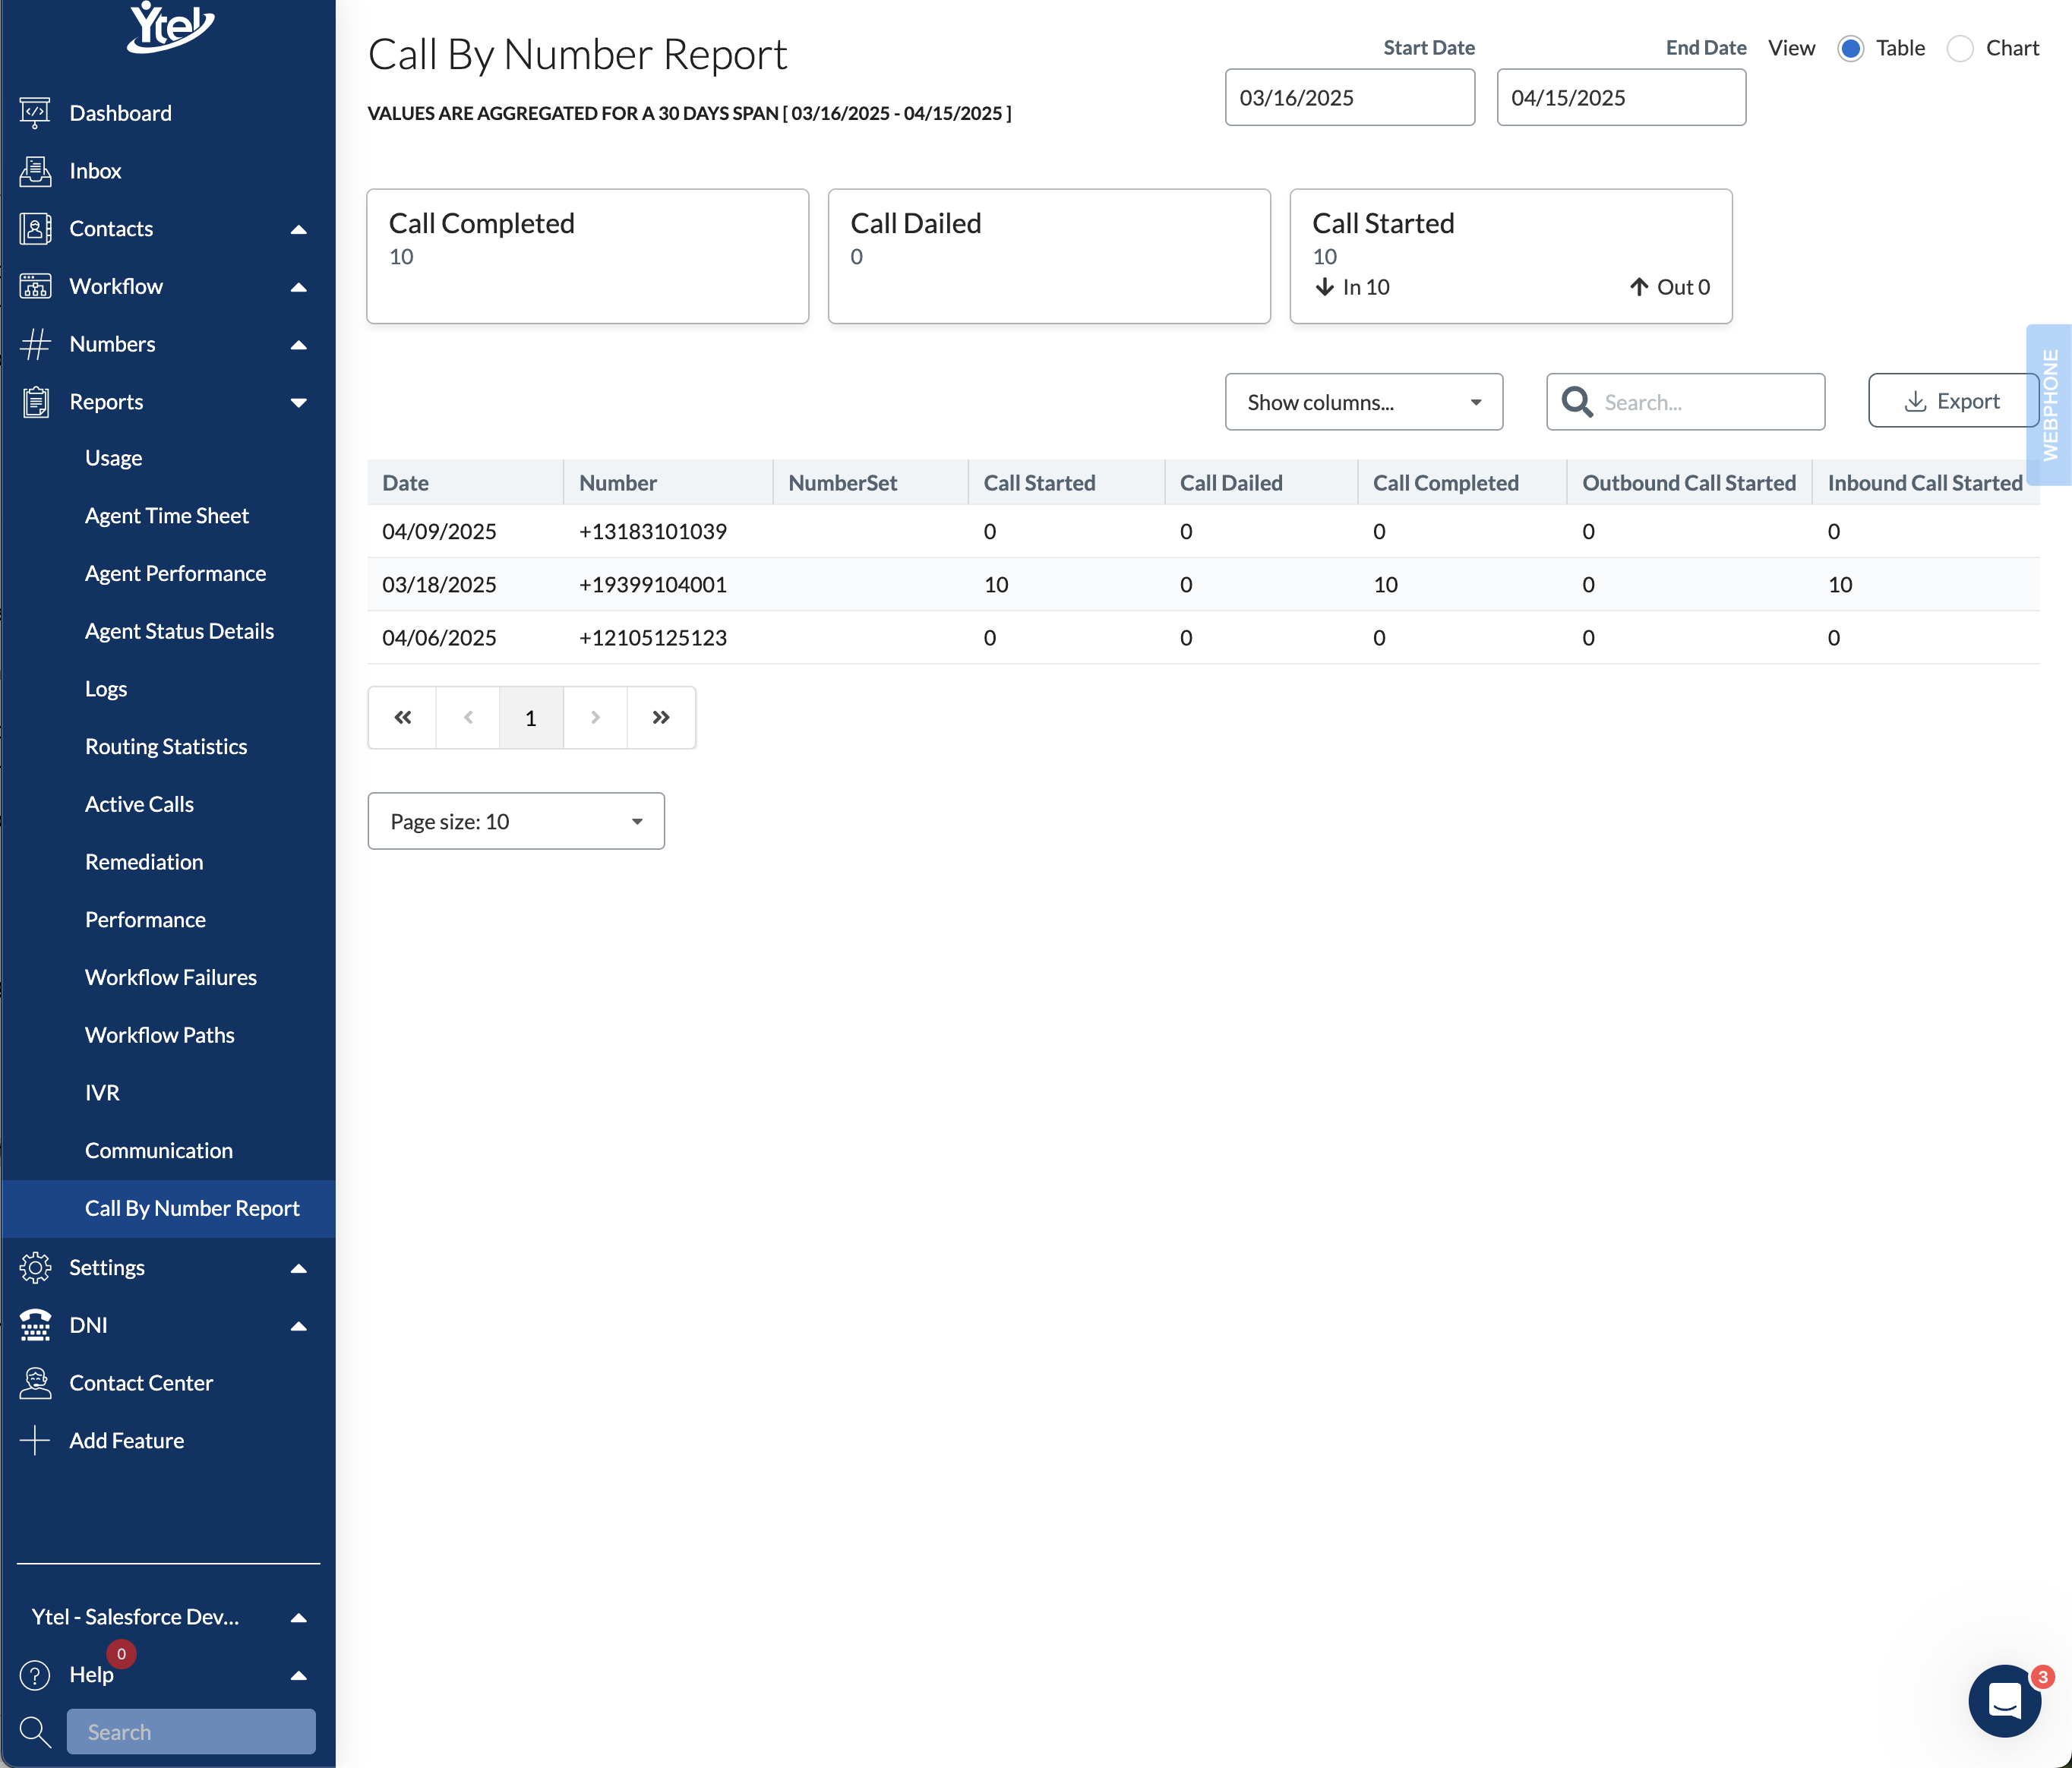Image resolution: width=2072 pixels, height=1768 pixels.
Task: Collapse the Reports menu section
Action: point(298,402)
